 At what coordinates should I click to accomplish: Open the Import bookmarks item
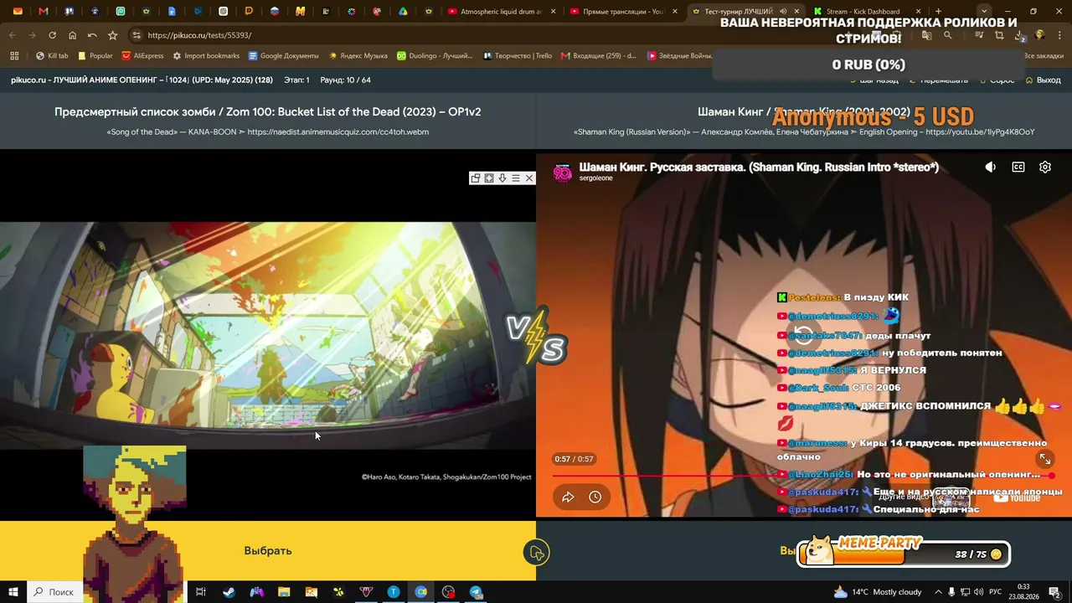tap(206, 56)
